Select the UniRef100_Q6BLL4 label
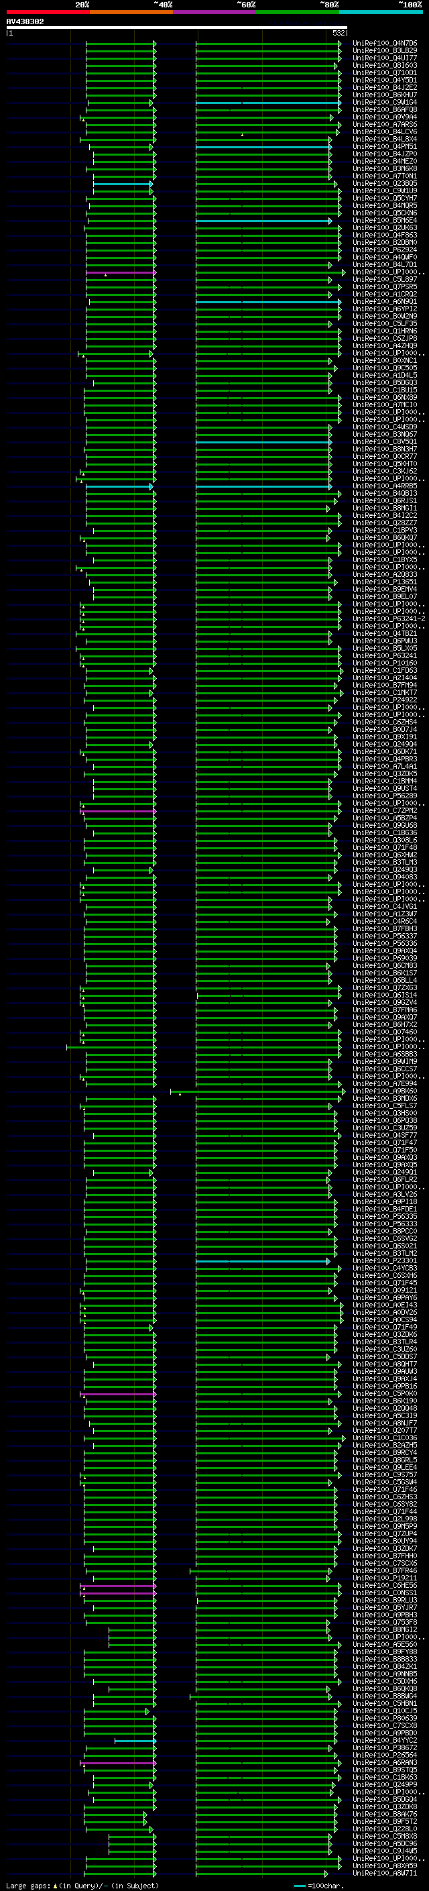 [385, 980]
